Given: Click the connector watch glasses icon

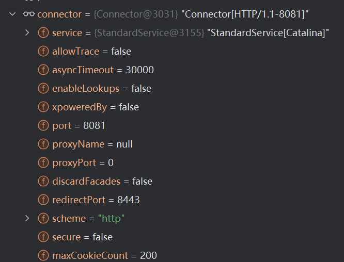Looking at the screenshot, I should tap(29, 14).
